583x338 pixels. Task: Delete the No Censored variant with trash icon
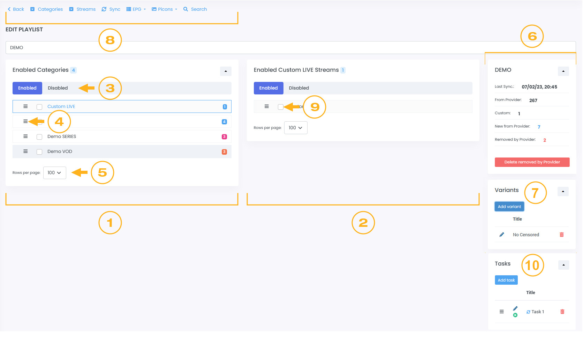tap(561, 235)
